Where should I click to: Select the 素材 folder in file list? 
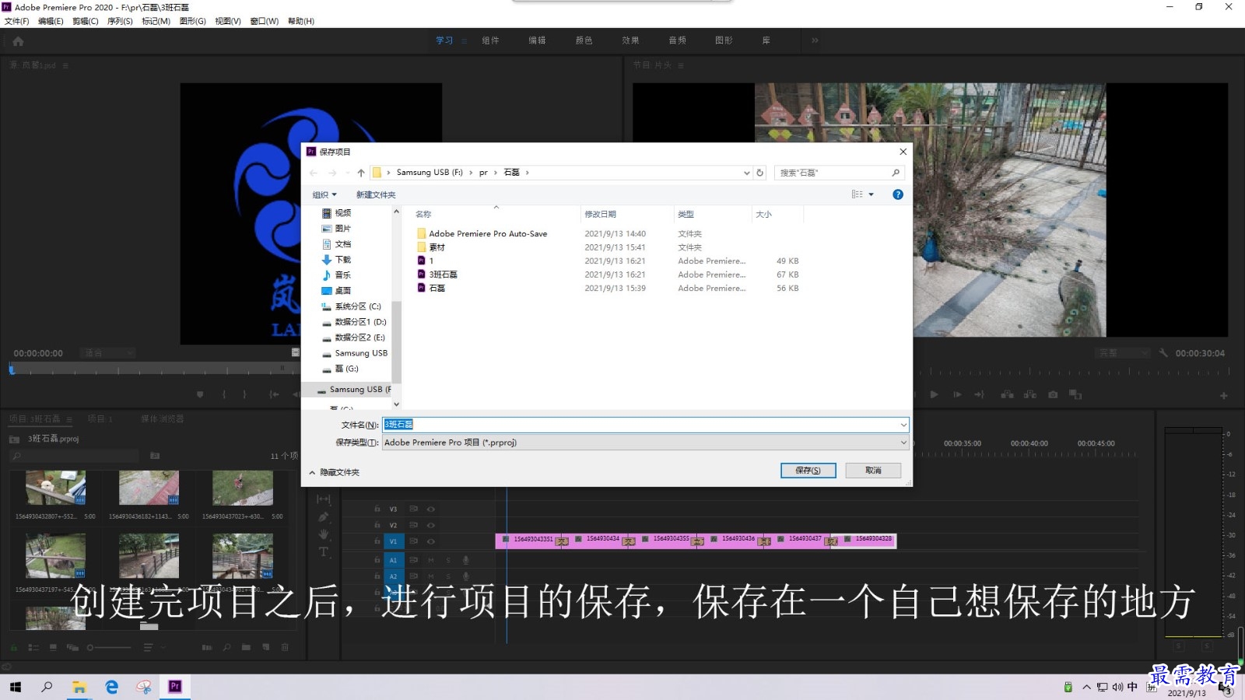pyautogui.click(x=431, y=247)
